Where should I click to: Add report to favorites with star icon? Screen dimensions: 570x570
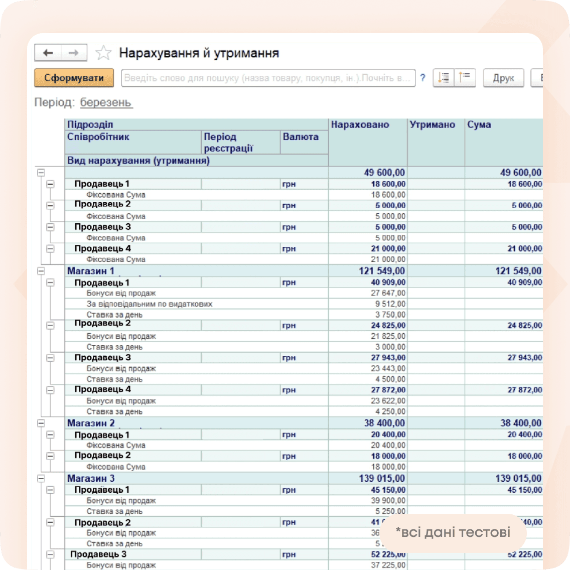pyautogui.click(x=103, y=53)
